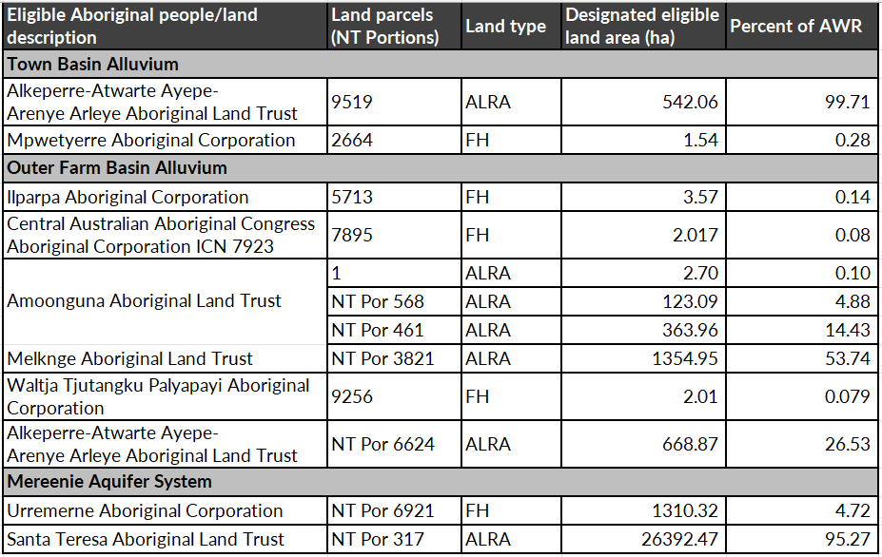Viewport: 882px width, 557px height.
Task: Click the 'Melknge Aboriginal Land Trust' cell
Action: 130,358
